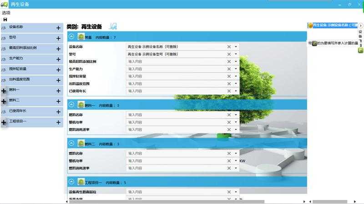Open the 选项 menu
The height and width of the screenshot is (204, 364).
6,13
